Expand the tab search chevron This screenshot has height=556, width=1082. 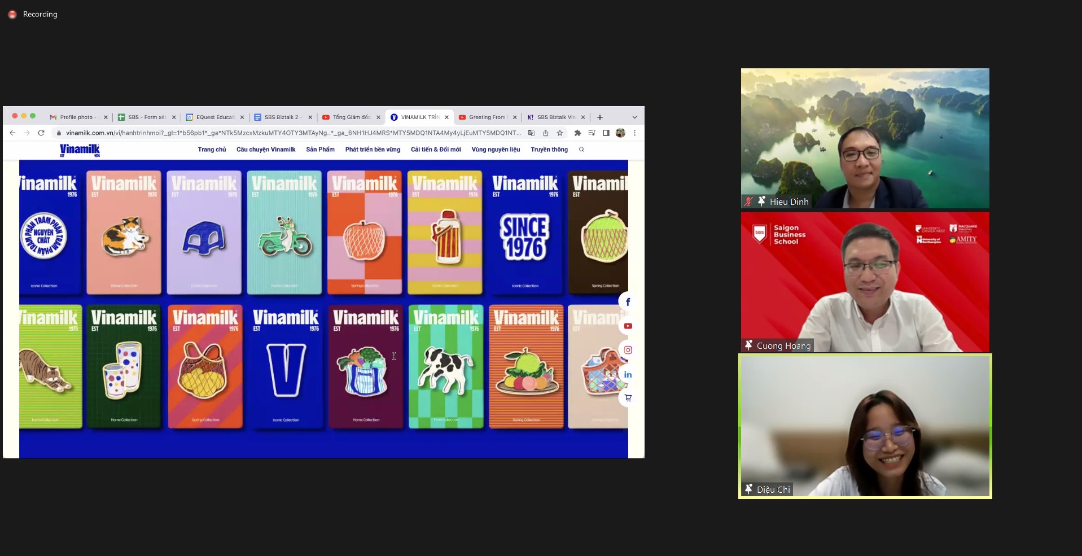point(634,117)
